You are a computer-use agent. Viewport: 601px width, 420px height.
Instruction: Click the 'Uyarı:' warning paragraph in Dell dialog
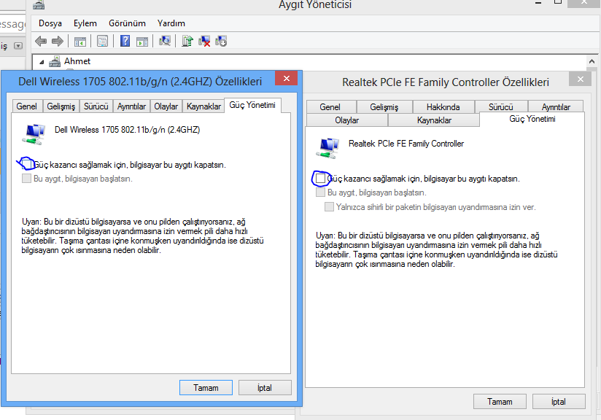coord(142,236)
